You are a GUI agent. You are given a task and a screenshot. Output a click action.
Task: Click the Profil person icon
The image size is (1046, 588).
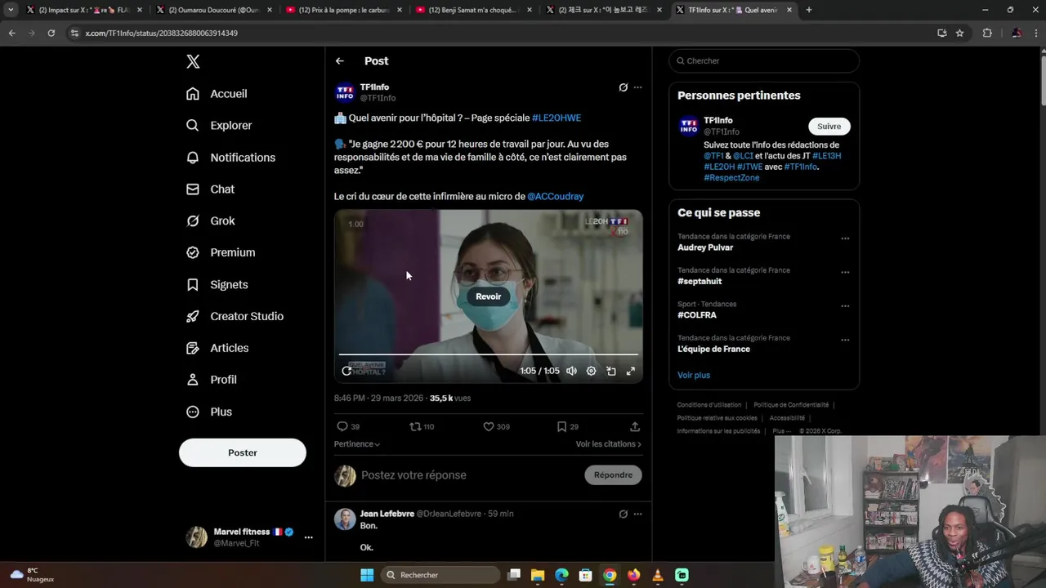[193, 380]
